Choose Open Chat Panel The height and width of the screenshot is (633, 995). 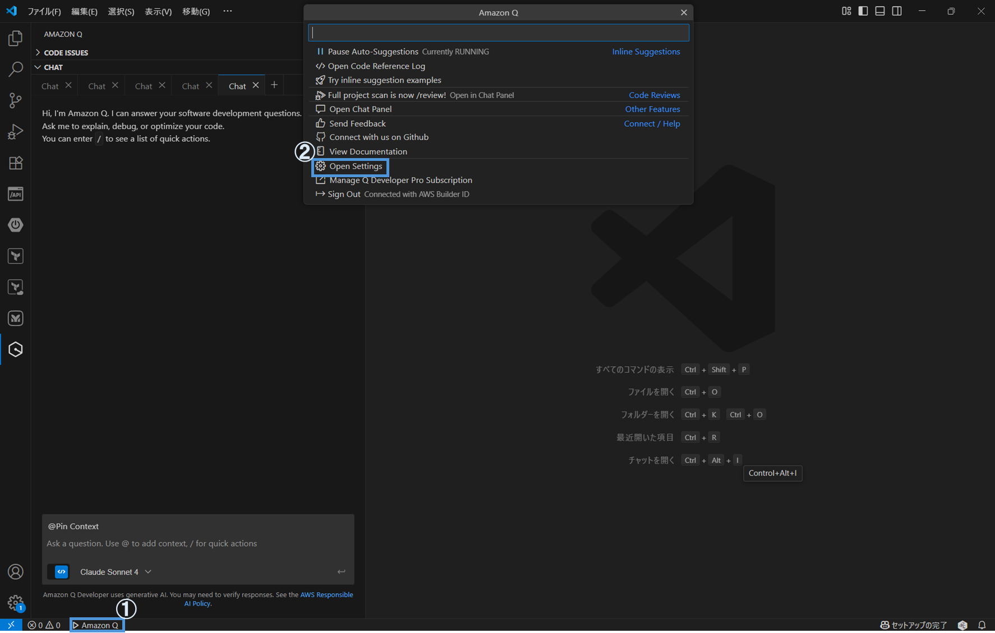[x=499, y=109]
